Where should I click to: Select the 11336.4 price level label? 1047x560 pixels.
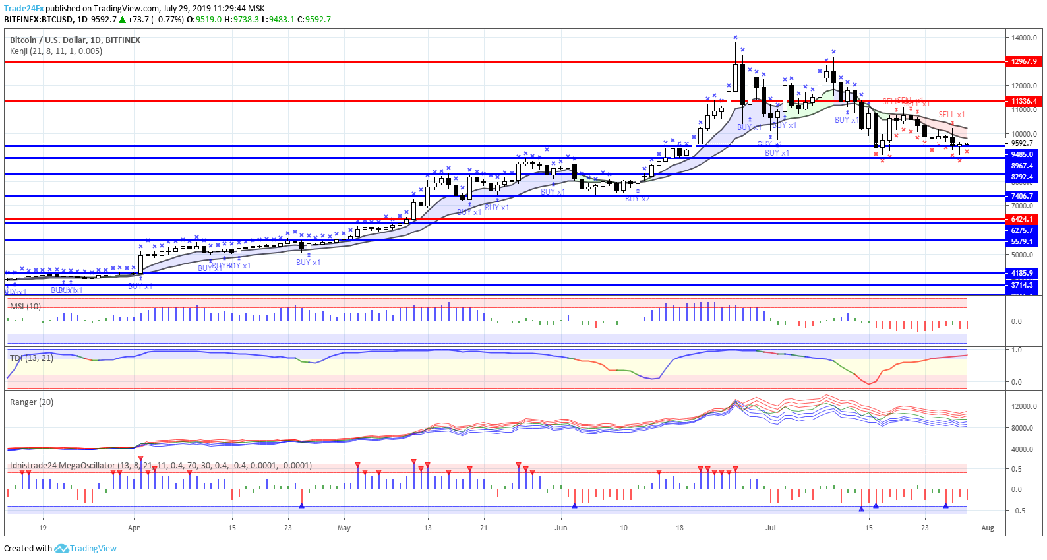pyautogui.click(x=1023, y=102)
